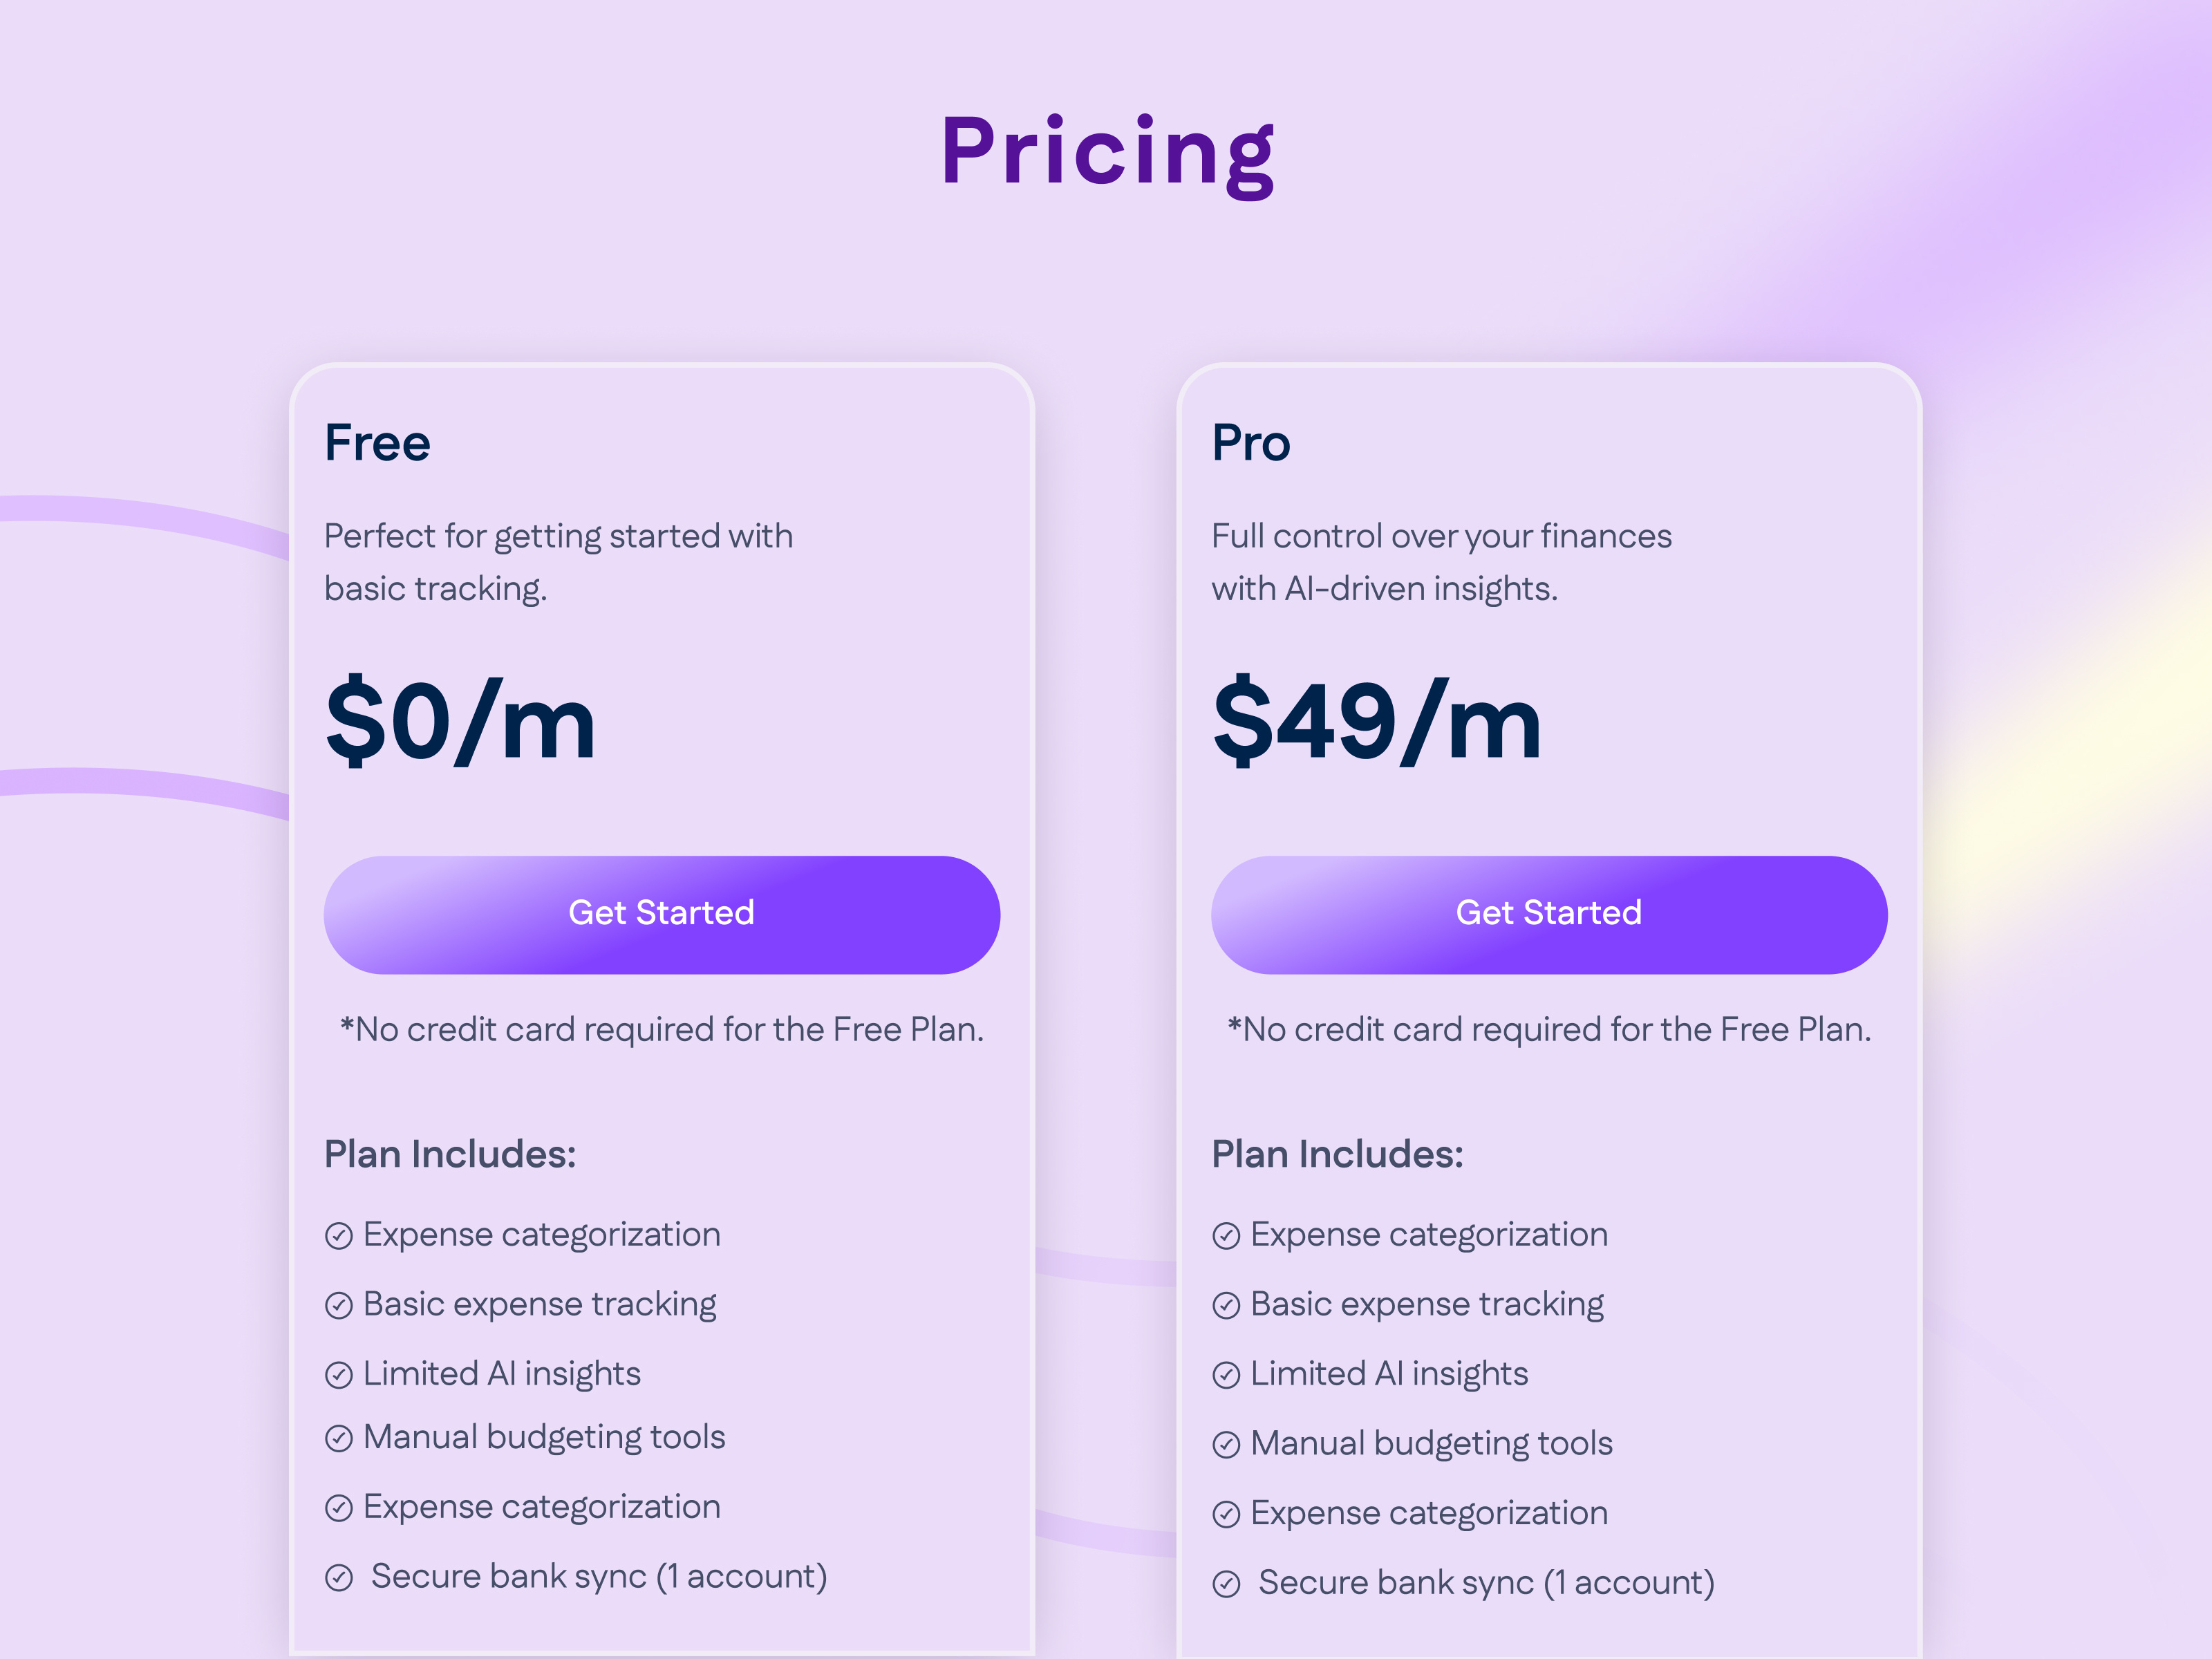Image resolution: width=2212 pixels, height=1659 pixels.
Task: Click the checkmark beside Limited AI insights in Free plan
Action: pos(339,1374)
